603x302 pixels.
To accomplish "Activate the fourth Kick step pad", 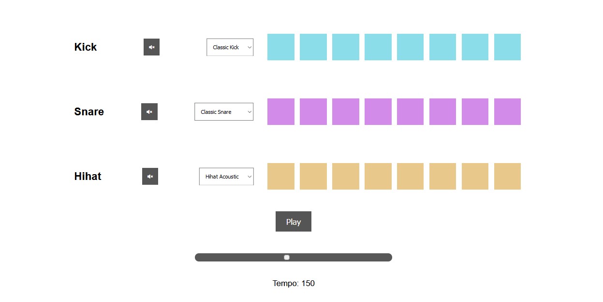I will (x=378, y=47).
